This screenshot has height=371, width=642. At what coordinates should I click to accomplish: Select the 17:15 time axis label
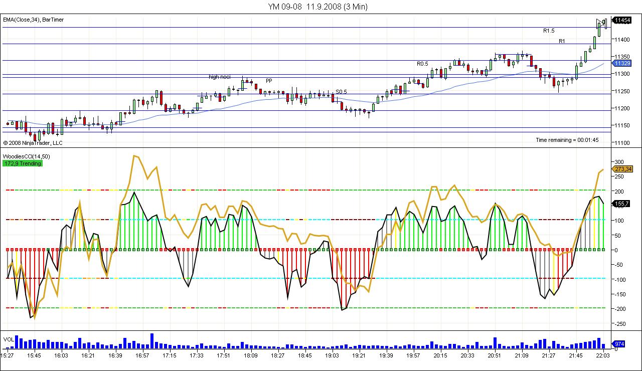[170, 355]
